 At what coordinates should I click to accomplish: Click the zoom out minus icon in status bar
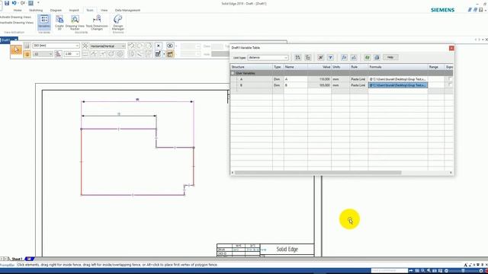point(446,271)
